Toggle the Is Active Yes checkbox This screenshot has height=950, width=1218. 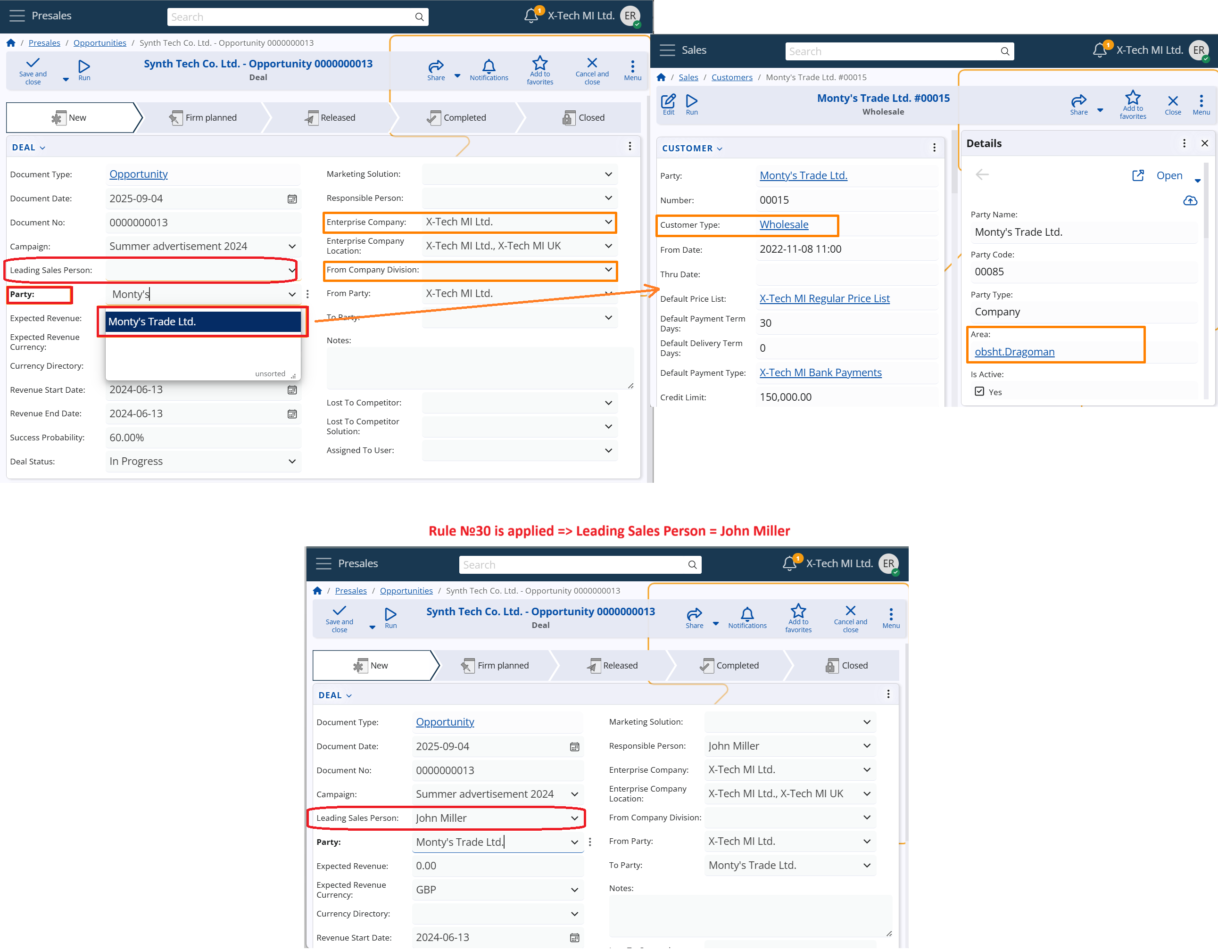click(x=979, y=391)
